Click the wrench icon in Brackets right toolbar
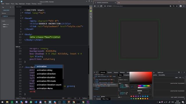The height and width of the screenshot is (104, 186). click(x=91, y=17)
